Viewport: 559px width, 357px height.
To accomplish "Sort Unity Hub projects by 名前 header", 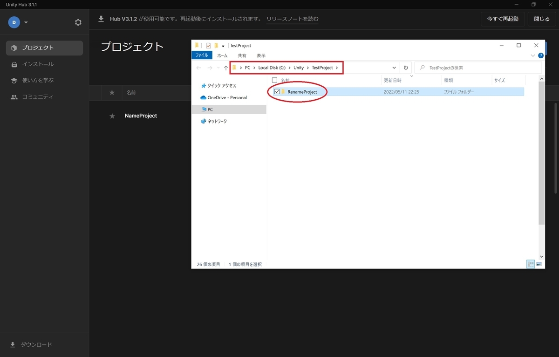I will pos(131,93).
